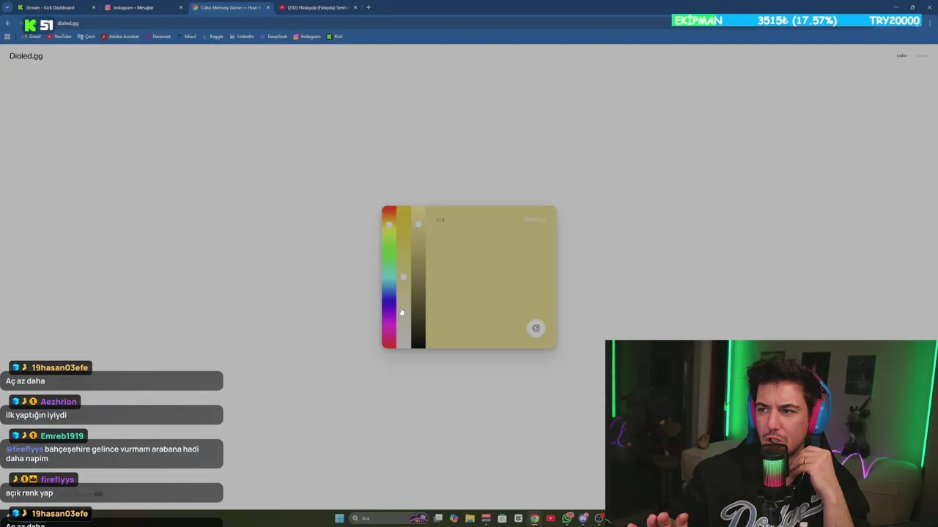The width and height of the screenshot is (938, 527).
Task: Expand the tab search dropdown
Action: pos(7,7)
